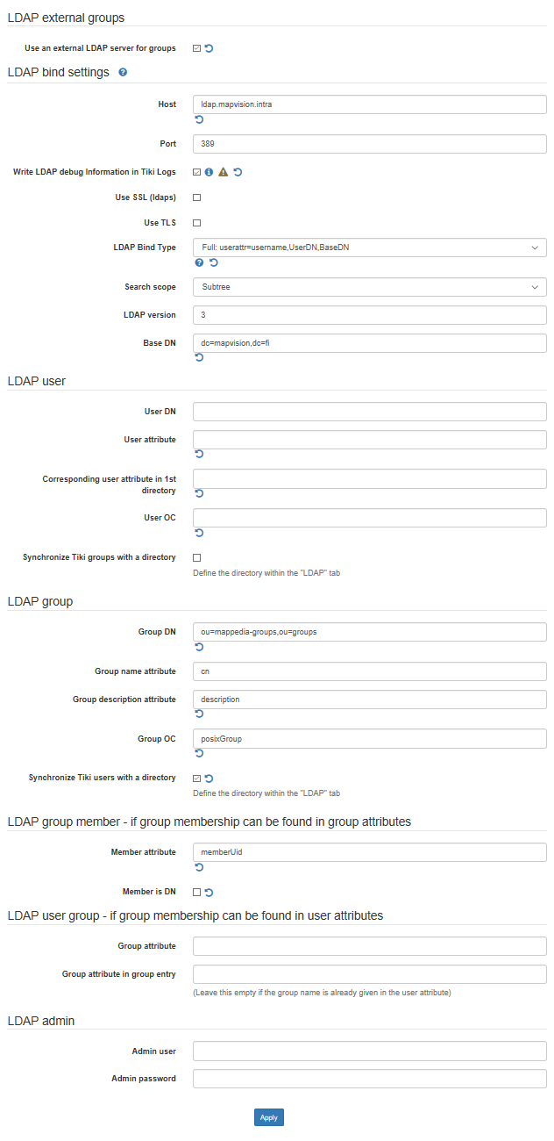Focus the Admin user input field

(x=370, y=1051)
